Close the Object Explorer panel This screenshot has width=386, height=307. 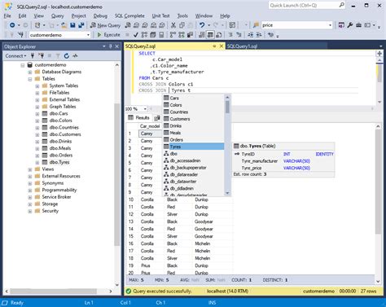point(117,46)
